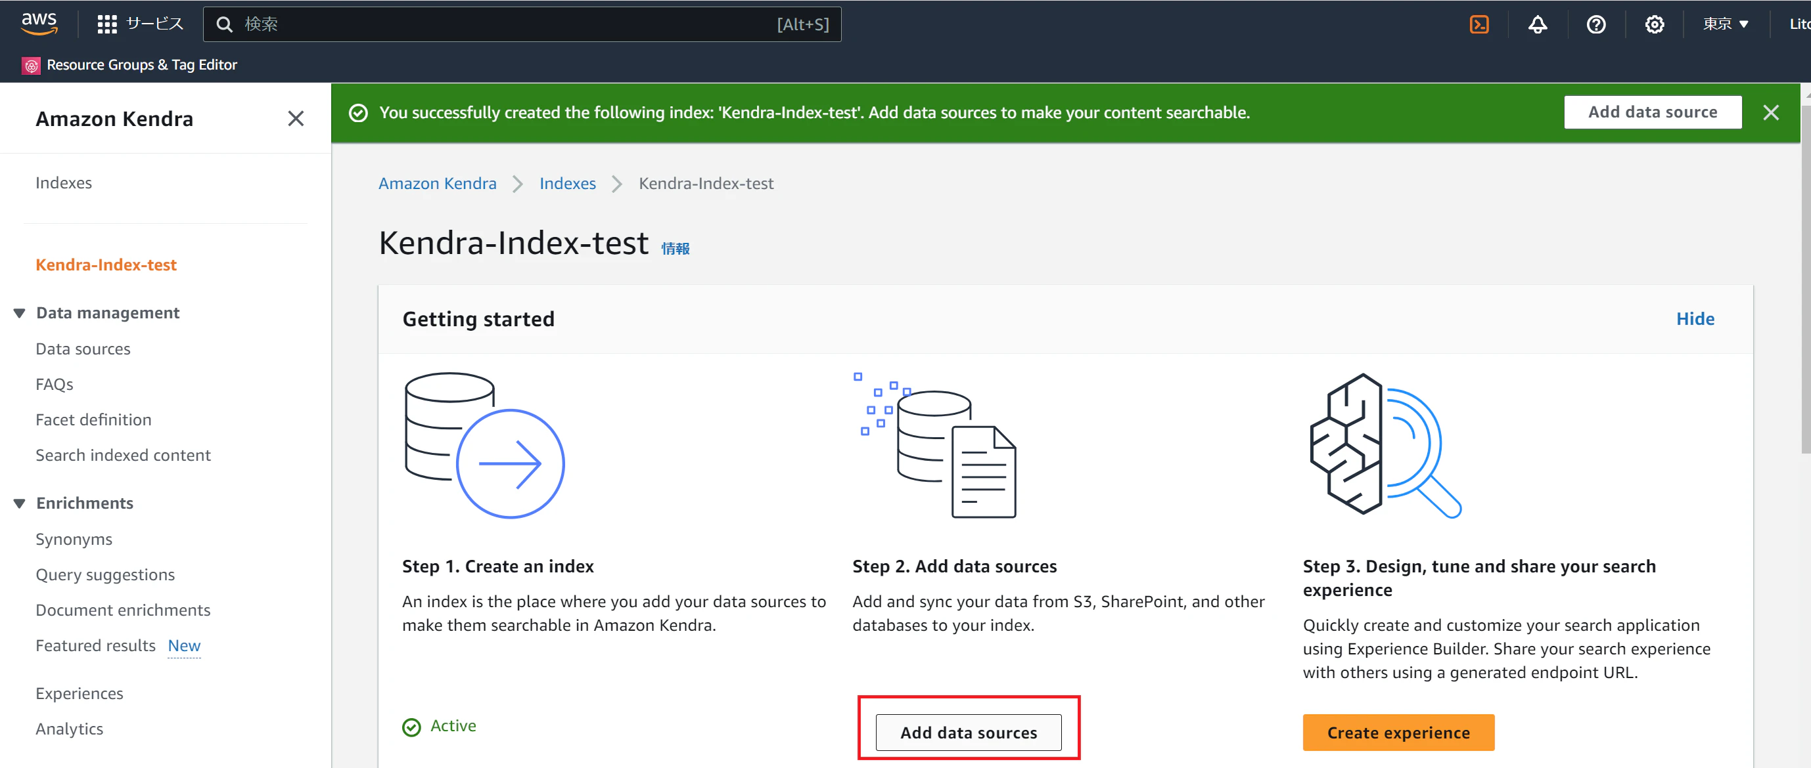Screen dimensions: 1811x768
Task: Open Data sources in the sidebar
Action: click(83, 349)
